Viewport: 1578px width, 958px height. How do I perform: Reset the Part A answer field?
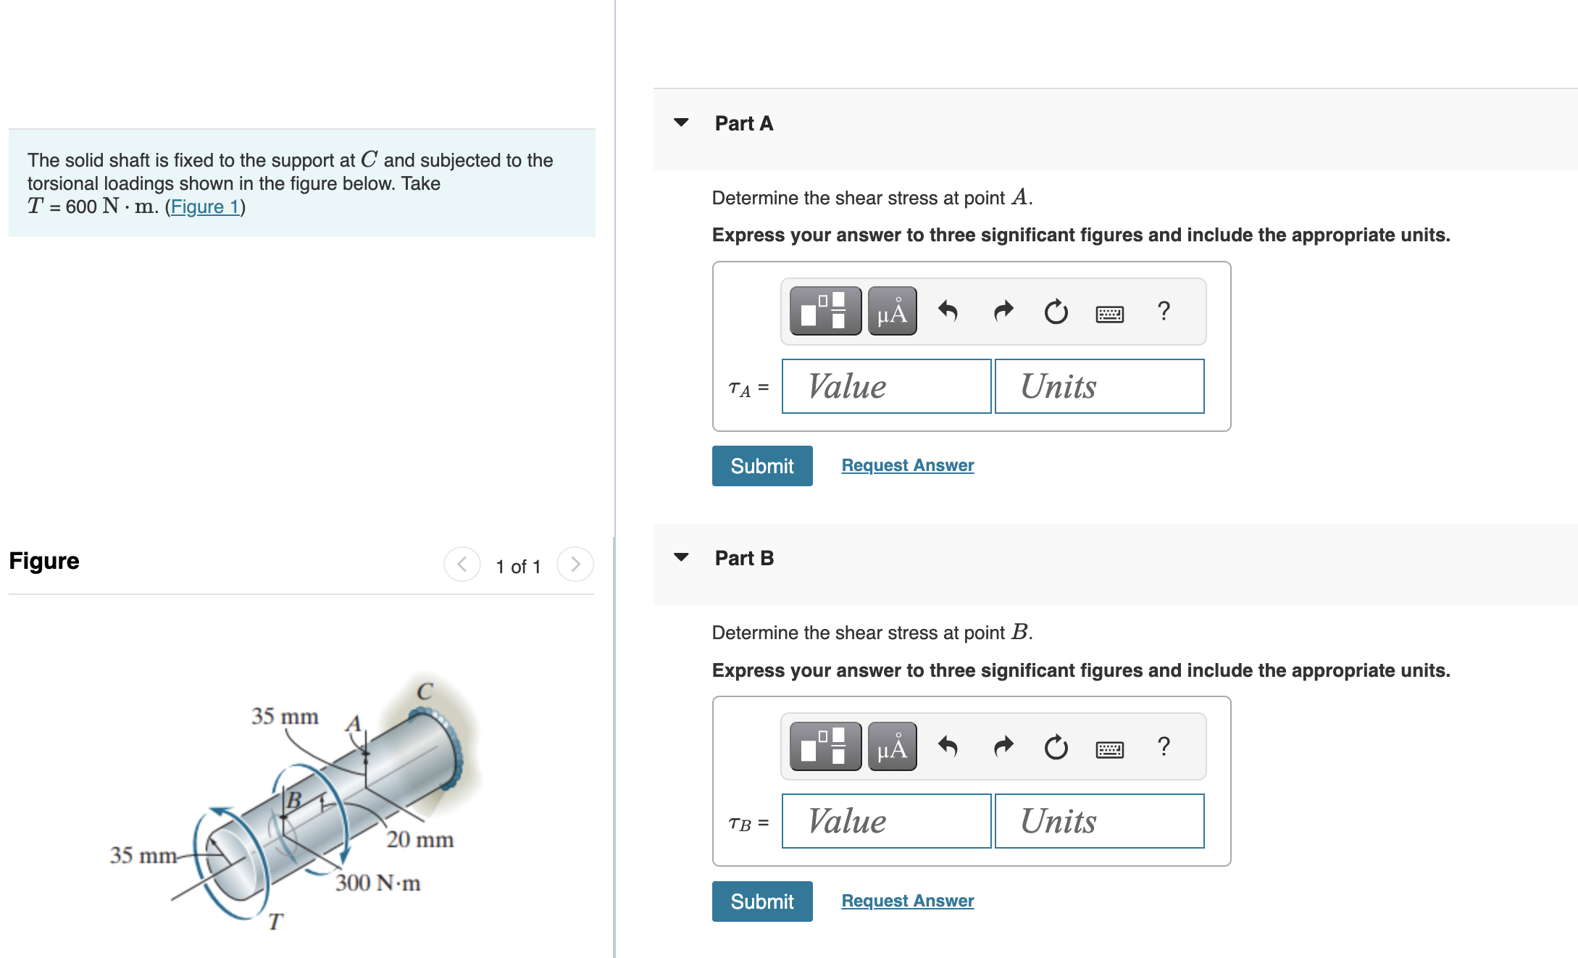1056,312
